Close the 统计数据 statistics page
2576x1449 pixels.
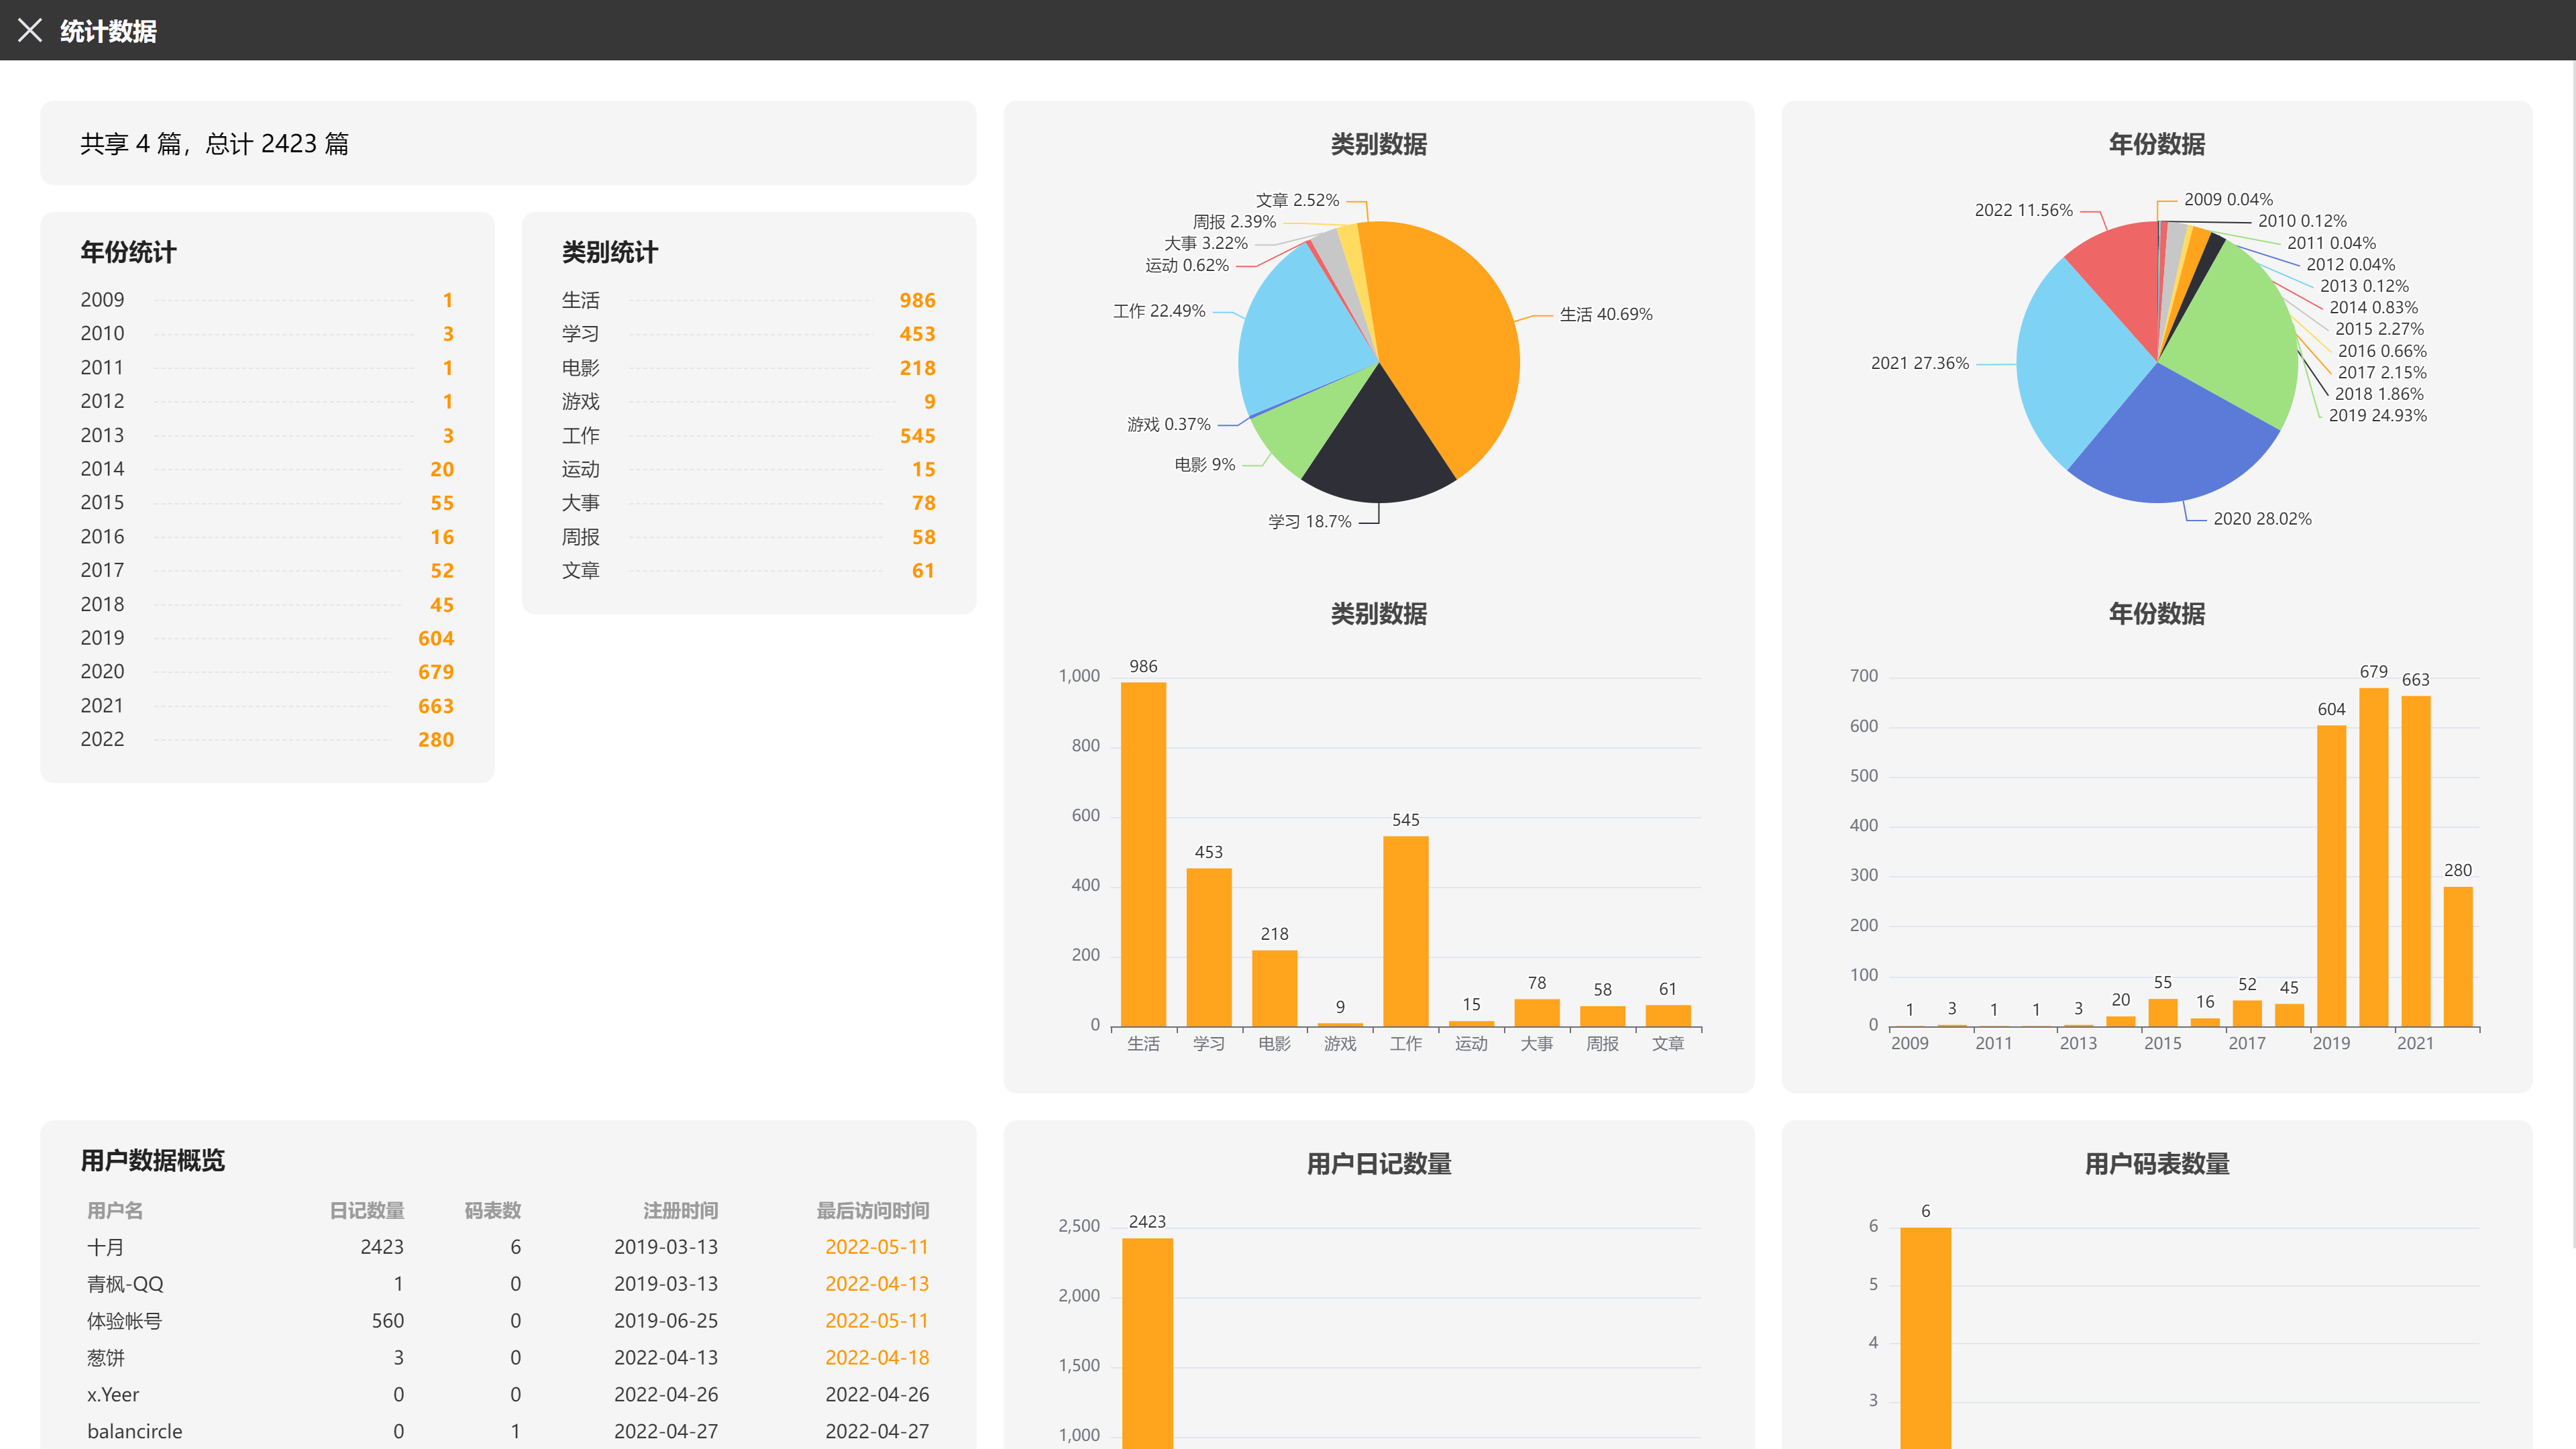(x=30, y=30)
